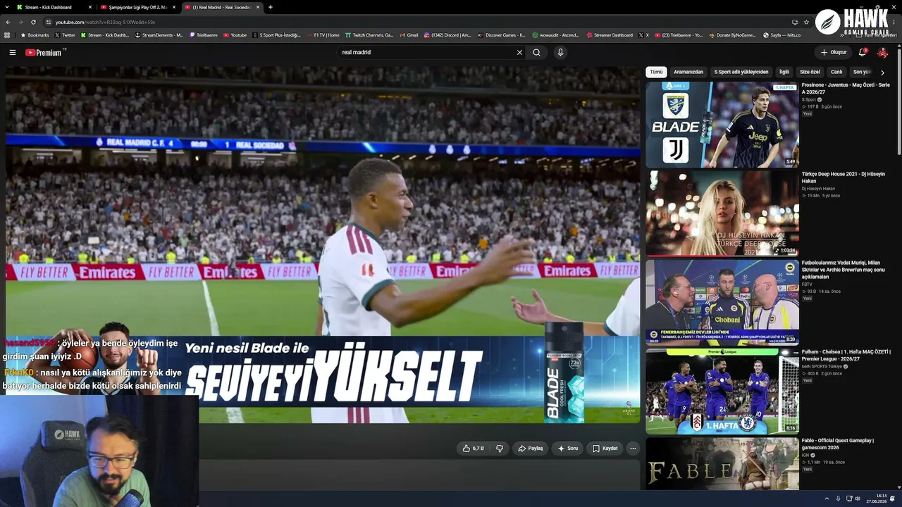Open Gmail bookmark

point(409,35)
